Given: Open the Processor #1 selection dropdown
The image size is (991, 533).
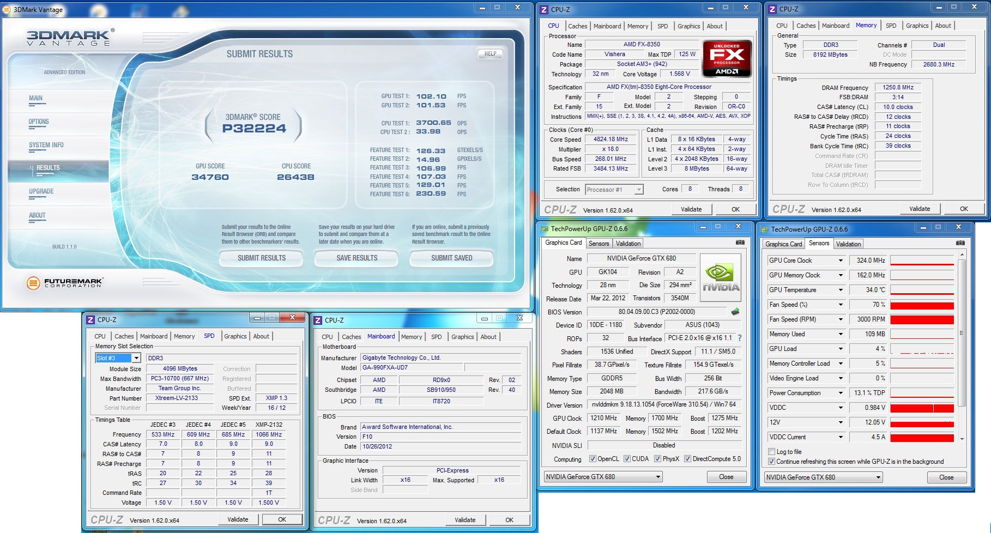Looking at the screenshot, I should (x=639, y=190).
